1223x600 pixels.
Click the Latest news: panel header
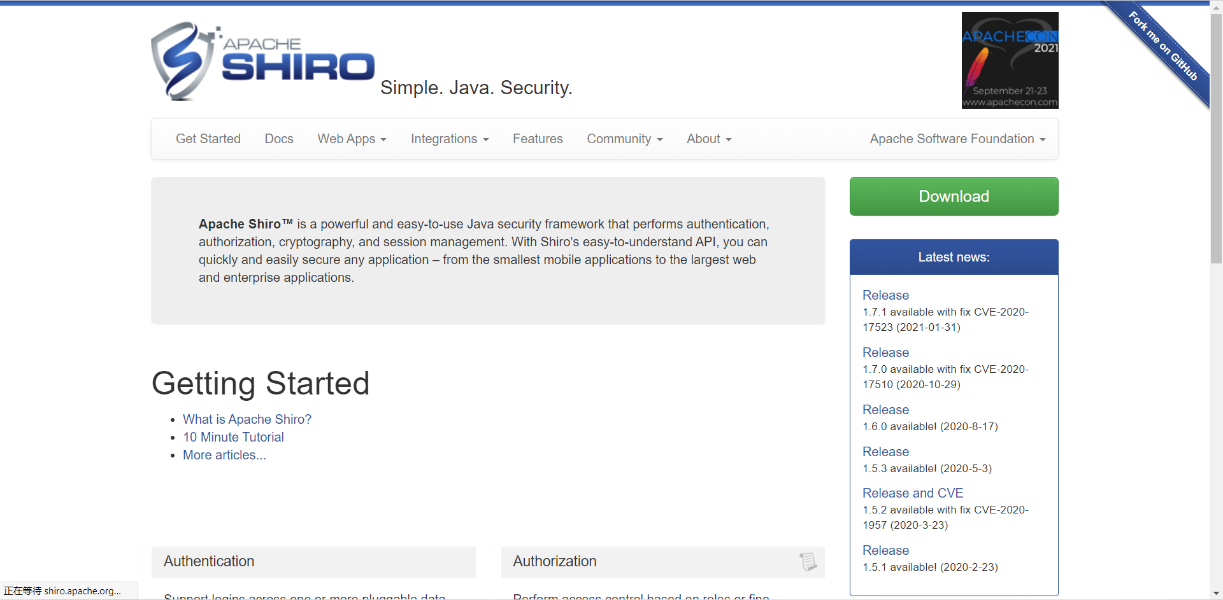[954, 257]
